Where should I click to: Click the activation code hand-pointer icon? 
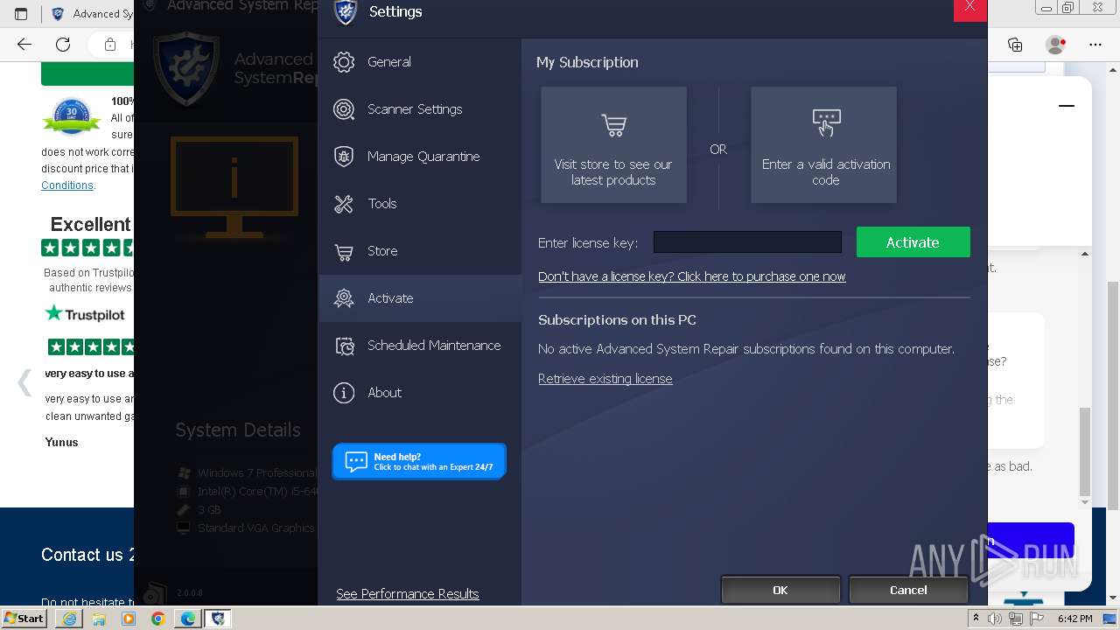pyautogui.click(x=825, y=122)
